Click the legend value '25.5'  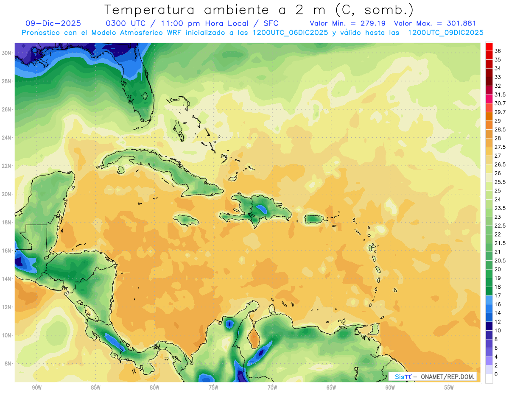pyautogui.click(x=500, y=182)
